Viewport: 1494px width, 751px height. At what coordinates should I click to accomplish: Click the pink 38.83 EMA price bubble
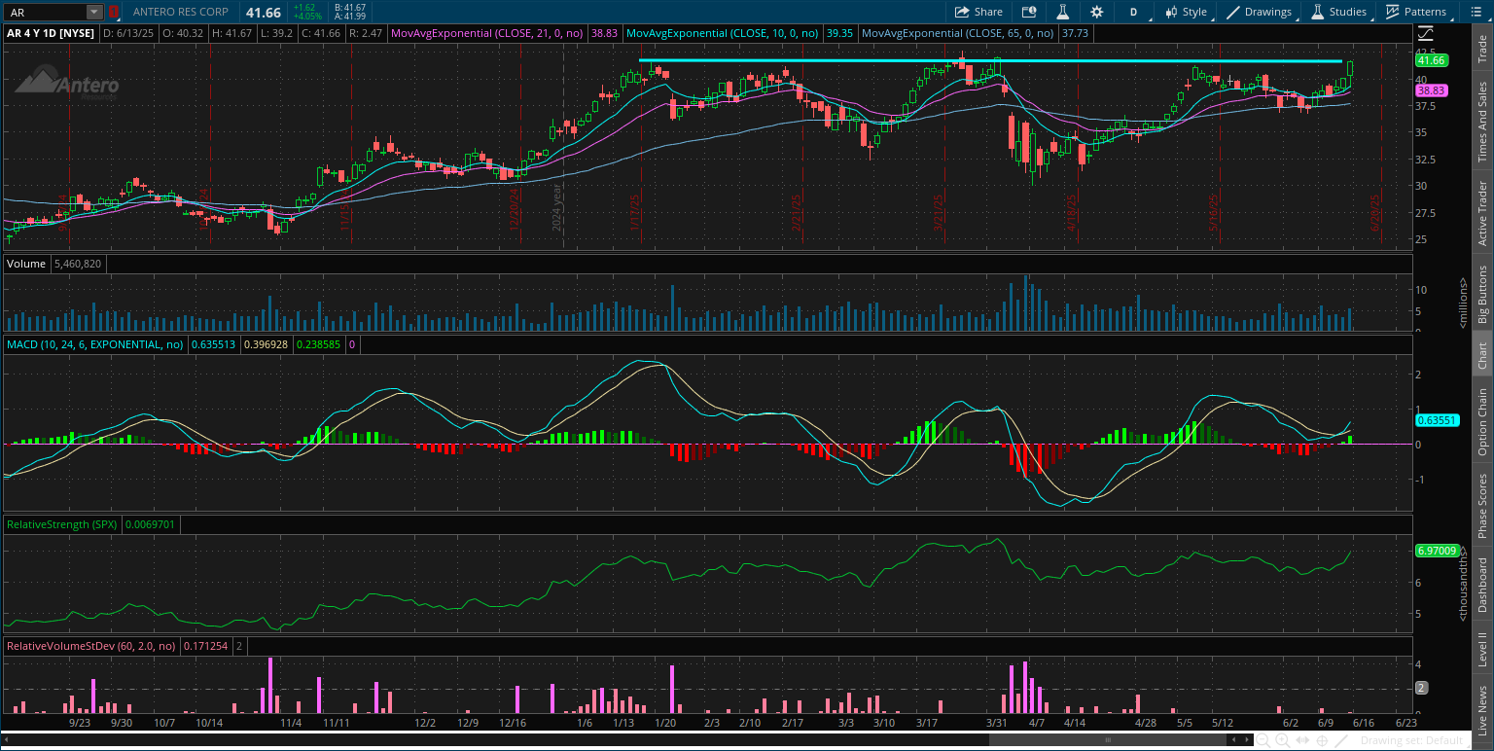[x=1432, y=89]
